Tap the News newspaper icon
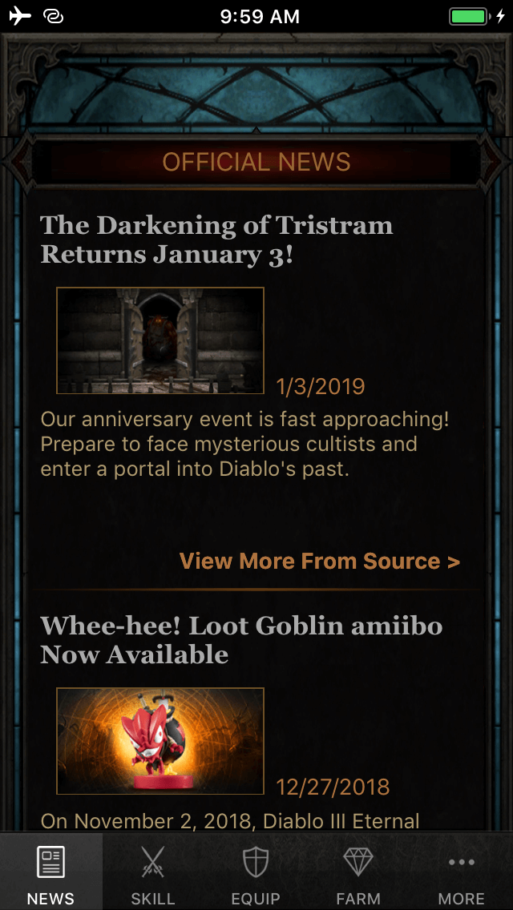 (50, 862)
